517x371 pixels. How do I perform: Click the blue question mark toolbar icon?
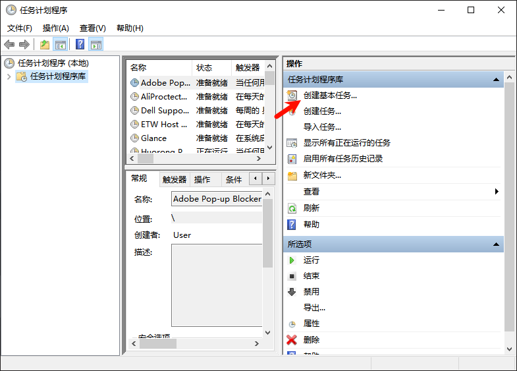(x=80, y=45)
